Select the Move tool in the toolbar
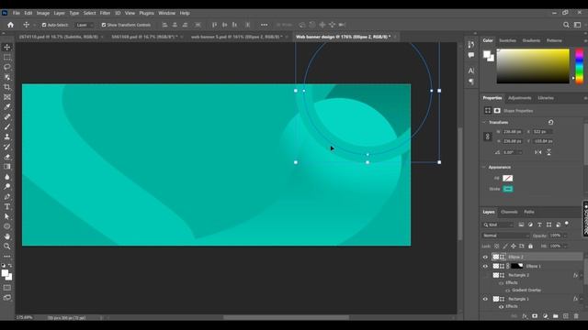The image size is (588, 330). (x=7, y=47)
